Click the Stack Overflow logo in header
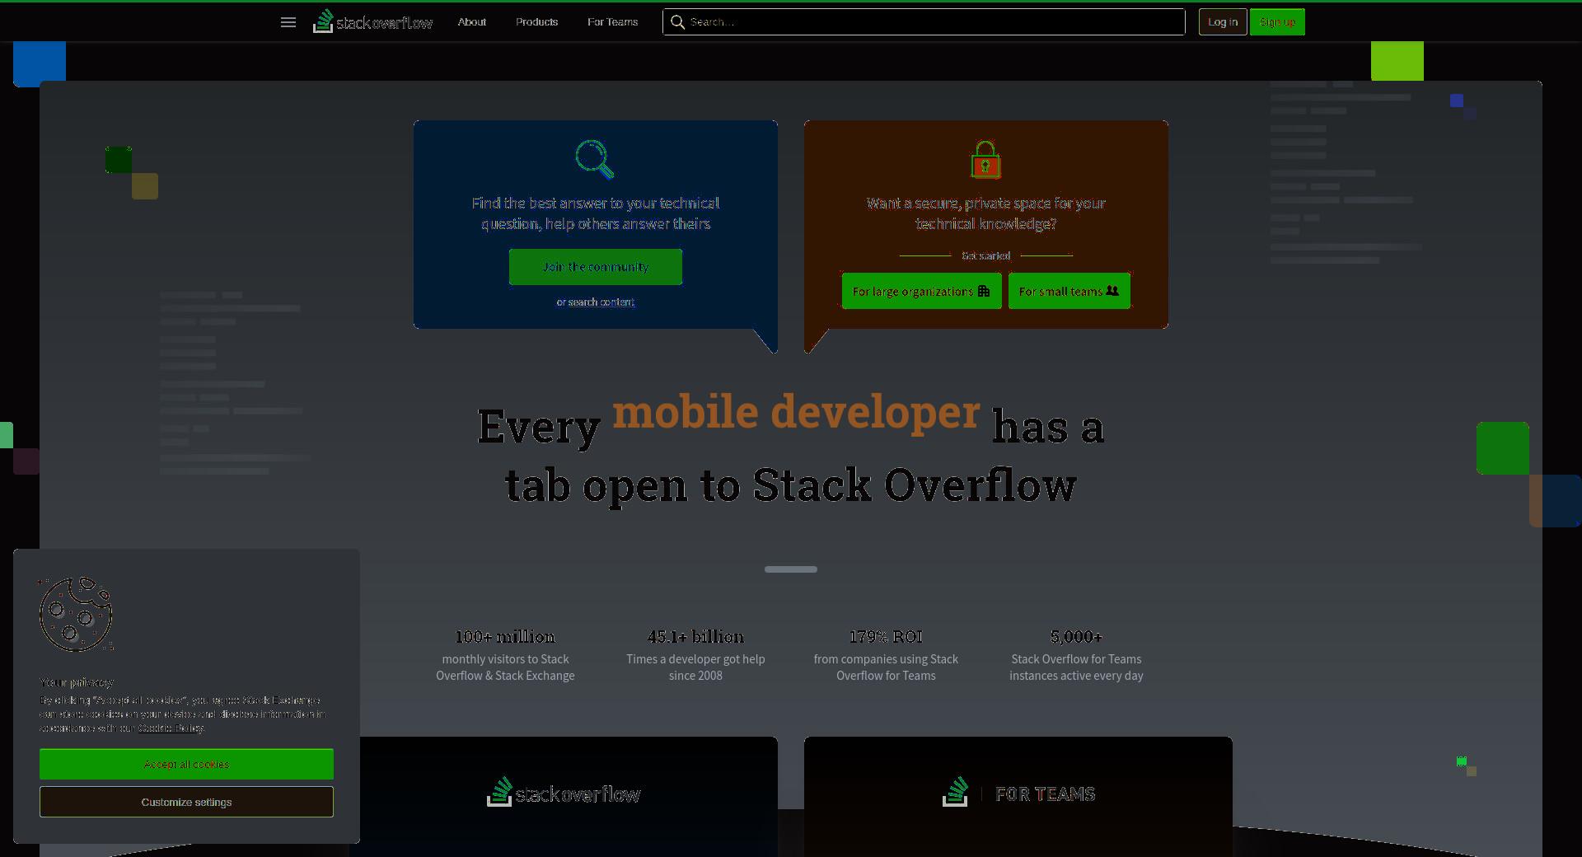Screen dimensions: 1582x857 [x=372, y=21]
